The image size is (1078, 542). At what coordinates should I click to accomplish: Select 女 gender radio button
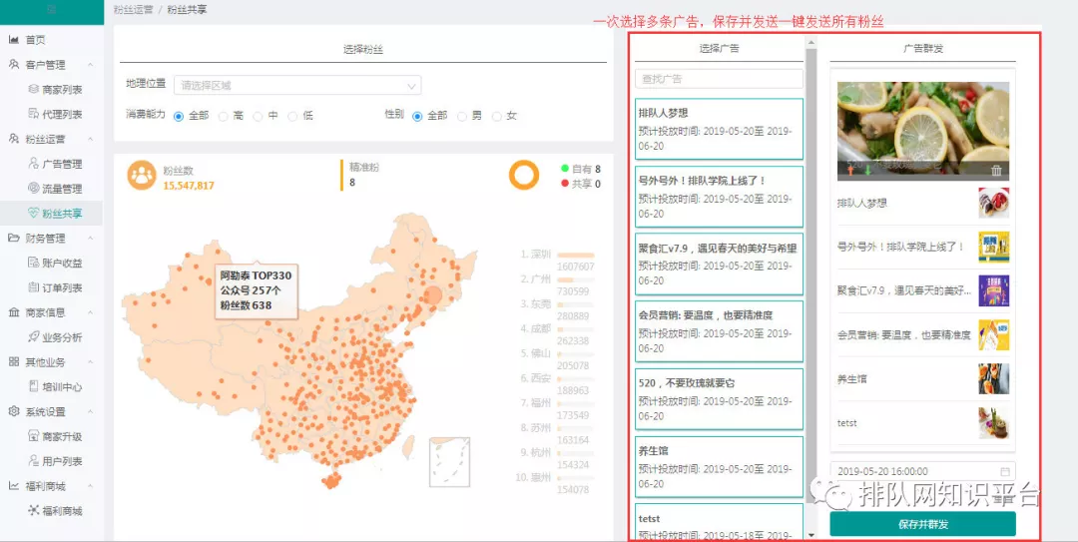[x=496, y=116]
